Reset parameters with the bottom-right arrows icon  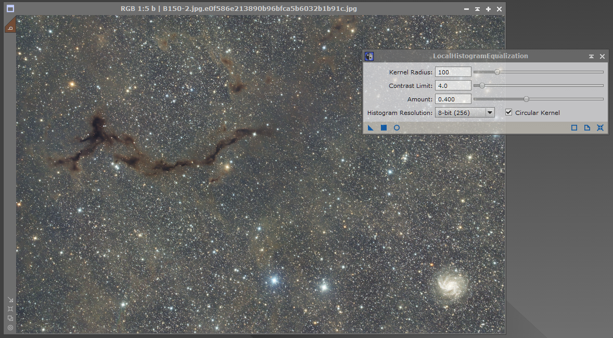coord(600,128)
